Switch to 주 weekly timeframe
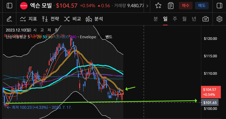Viewport: 226px width, 119px height. (175, 19)
